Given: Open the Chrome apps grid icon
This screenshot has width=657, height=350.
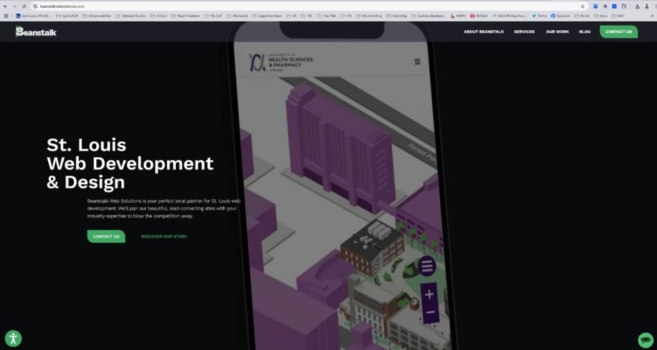Looking at the screenshot, I should click(x=6, y=15).
